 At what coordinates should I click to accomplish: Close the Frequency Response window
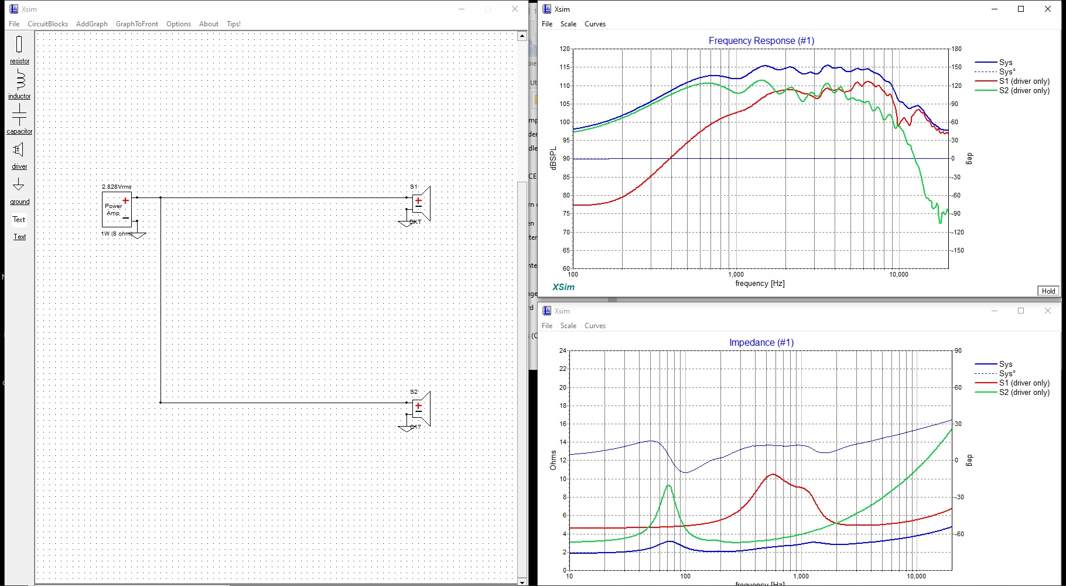tap(1048, 9)
